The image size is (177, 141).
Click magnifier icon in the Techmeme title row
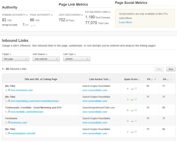click(x=6, y=123)
